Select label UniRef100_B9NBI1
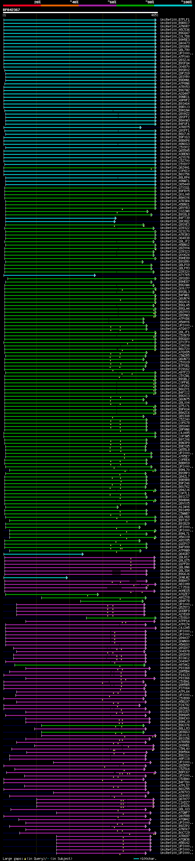 (x=175, y=97)
